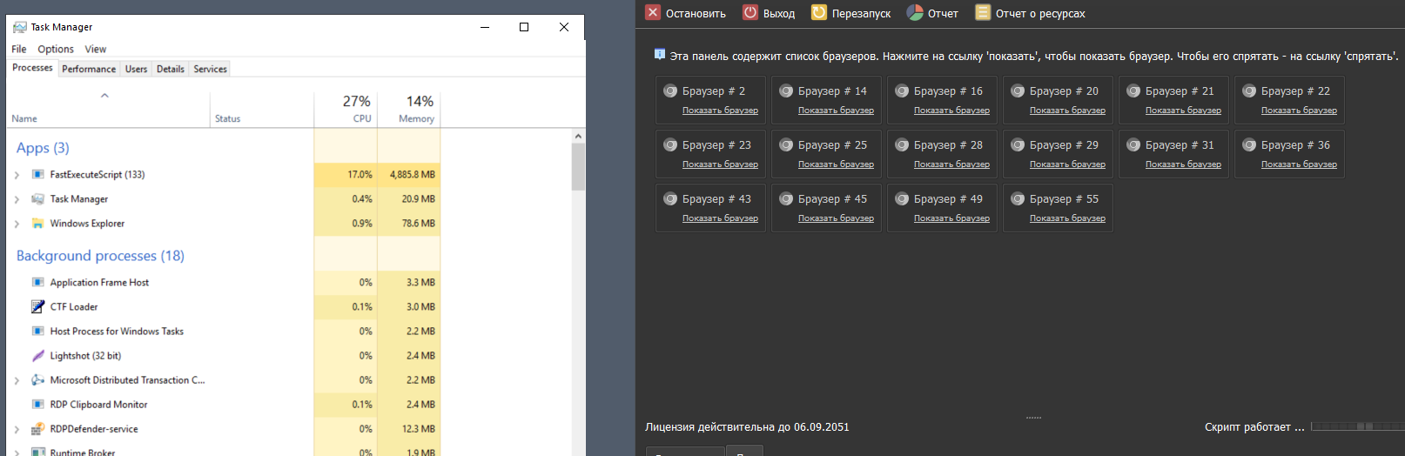Click Показать браузер link under Браузер # 43

720,218
